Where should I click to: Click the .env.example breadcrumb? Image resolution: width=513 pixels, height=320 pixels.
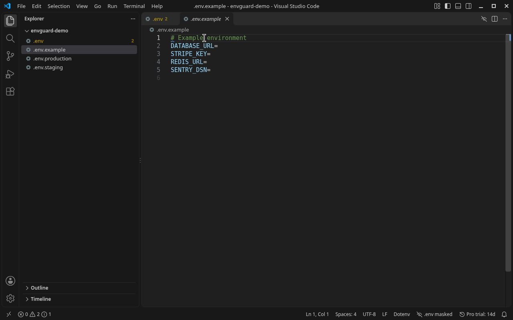(x=173, y=30)
